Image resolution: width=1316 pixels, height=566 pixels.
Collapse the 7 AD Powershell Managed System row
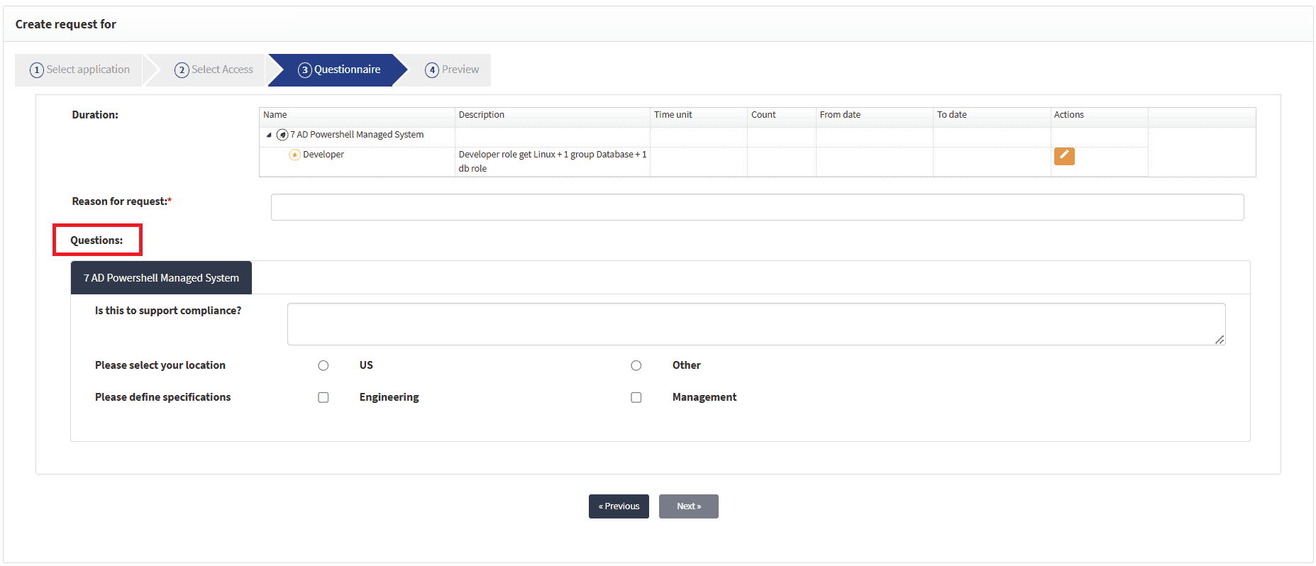269,135
